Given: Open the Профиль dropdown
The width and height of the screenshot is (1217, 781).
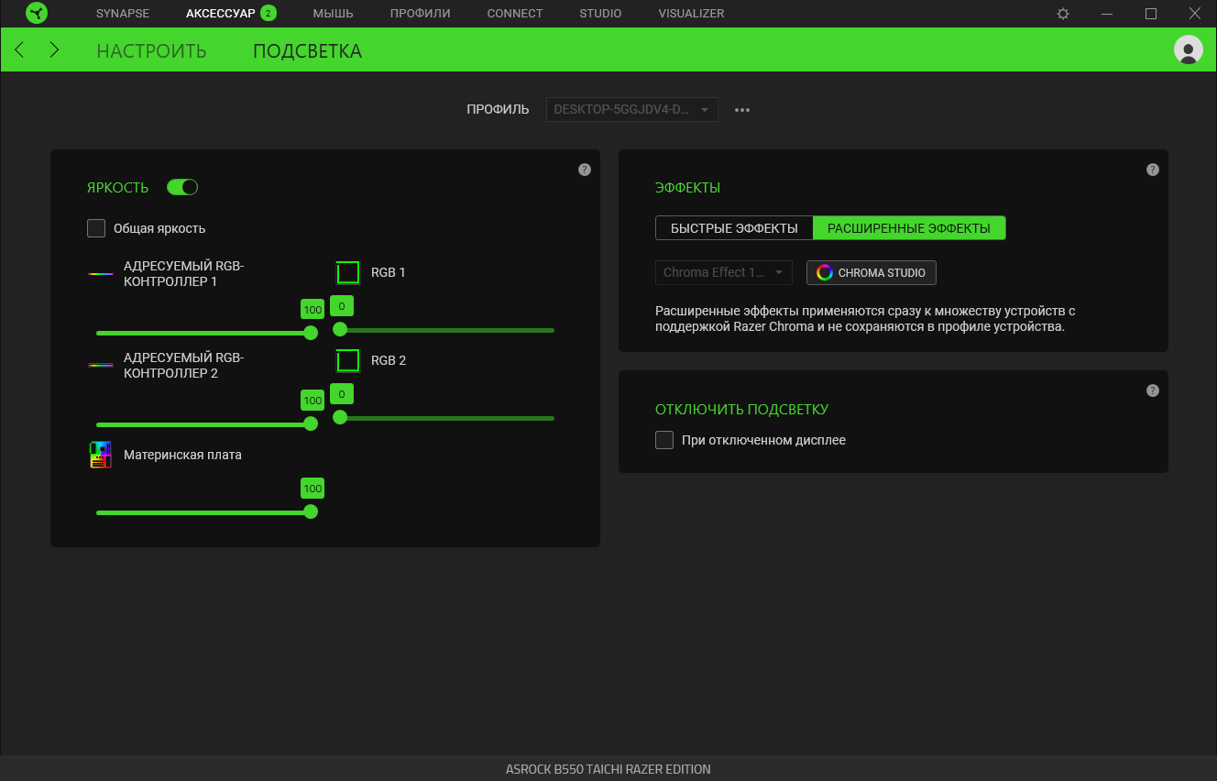Looking at the screenshot, I should coord(631,109).
